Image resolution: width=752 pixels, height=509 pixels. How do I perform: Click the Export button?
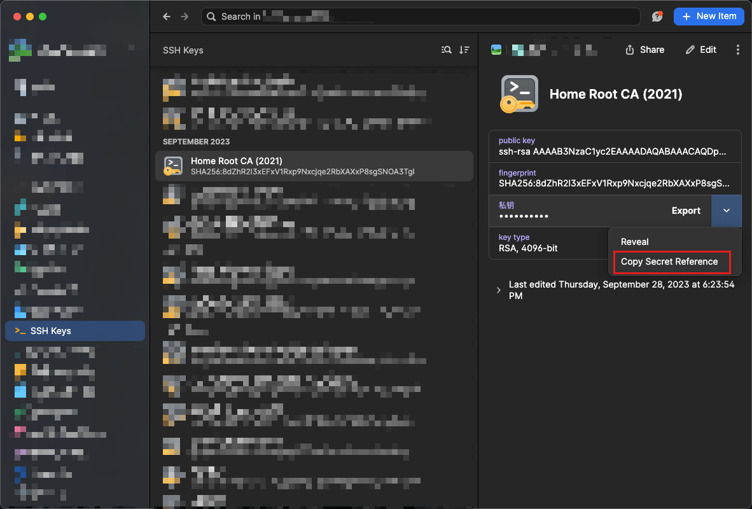click(x=686, y=211)
